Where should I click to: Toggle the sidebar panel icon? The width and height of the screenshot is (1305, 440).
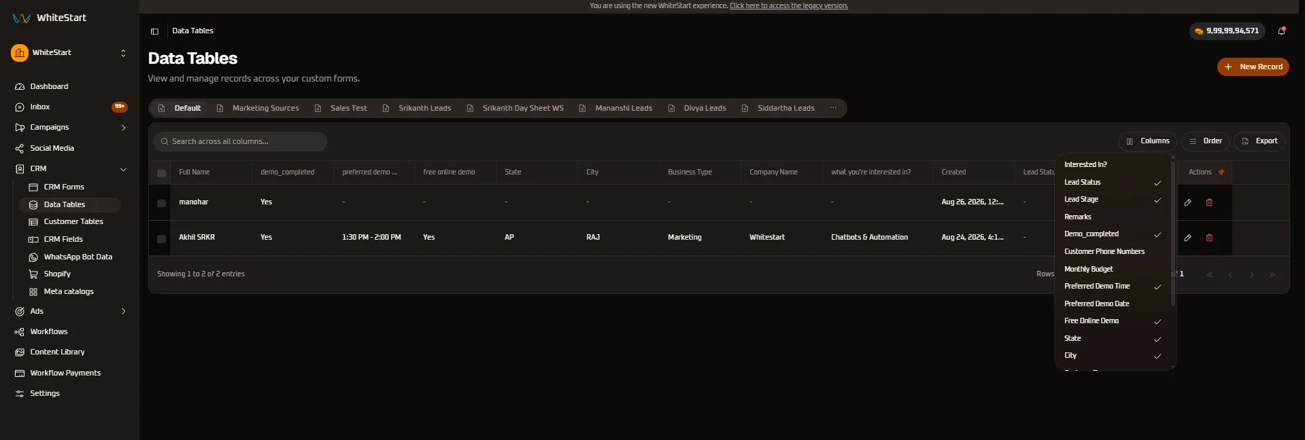154,31
